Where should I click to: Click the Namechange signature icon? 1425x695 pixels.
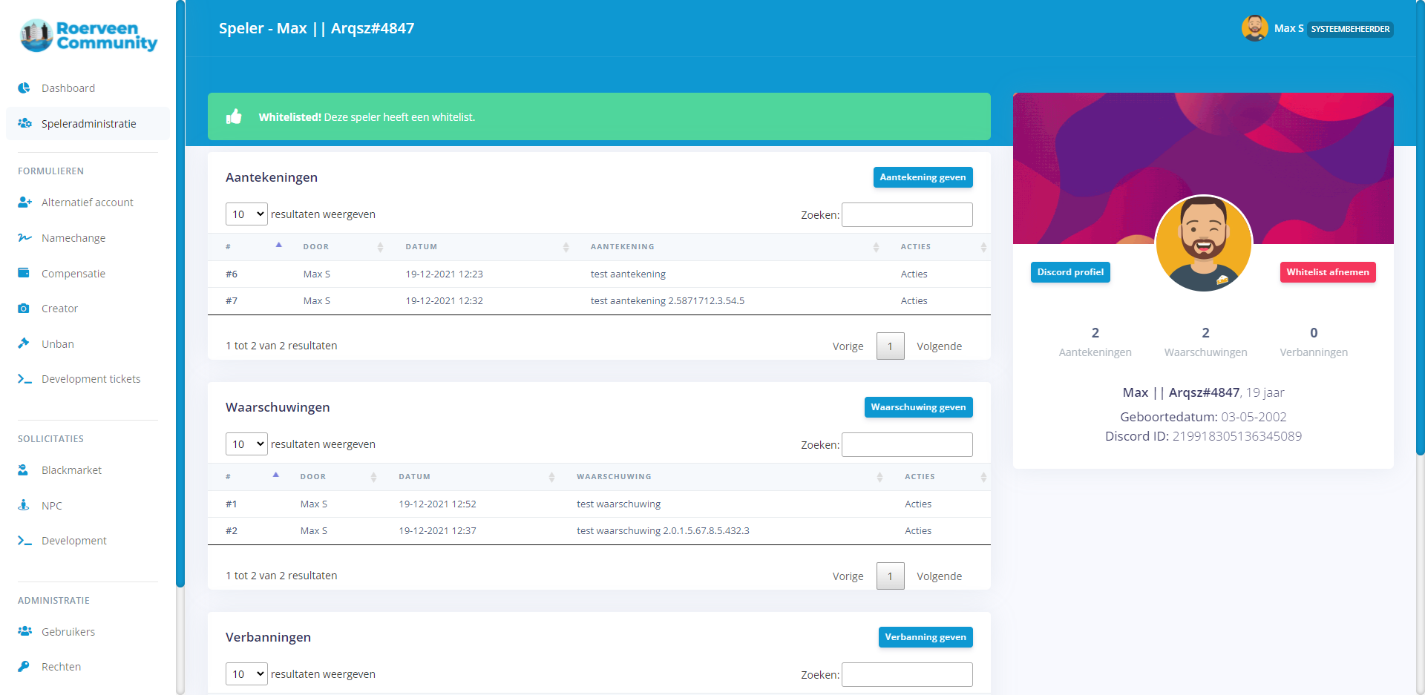tap(24, 238)
